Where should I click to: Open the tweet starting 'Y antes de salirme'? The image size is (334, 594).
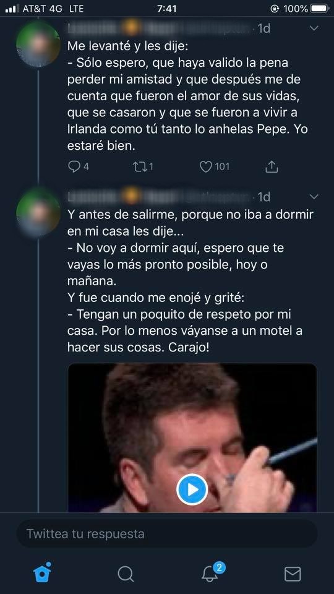[191, 281]
